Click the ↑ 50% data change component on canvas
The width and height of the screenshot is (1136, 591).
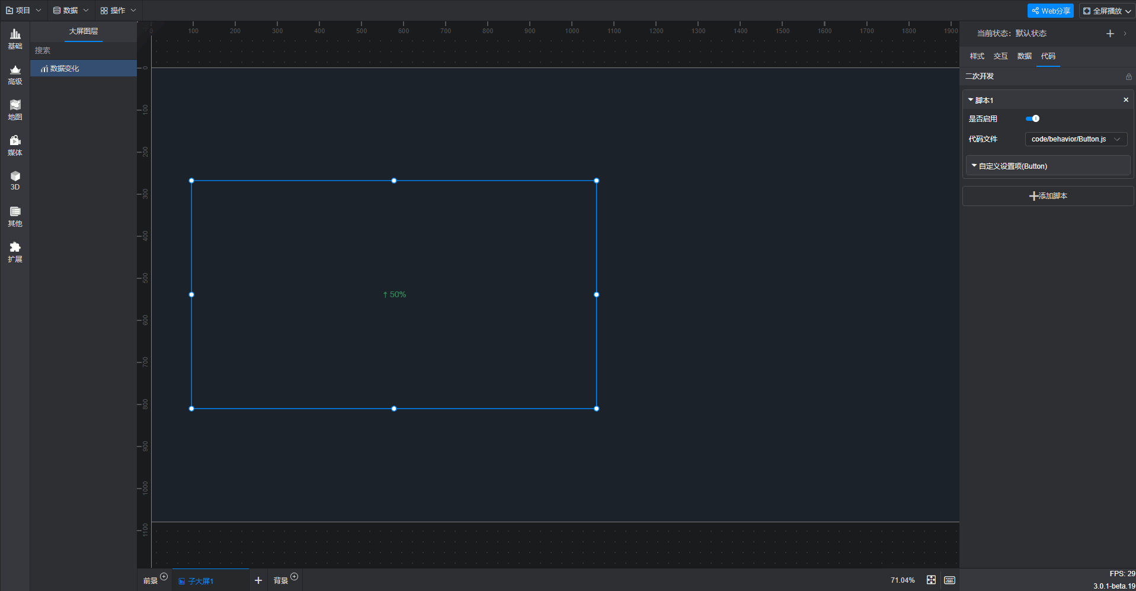coord(394,294)
